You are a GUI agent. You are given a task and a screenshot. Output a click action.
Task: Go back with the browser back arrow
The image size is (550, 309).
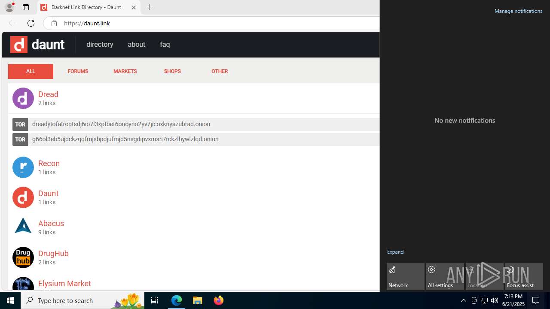pos(12,23)
